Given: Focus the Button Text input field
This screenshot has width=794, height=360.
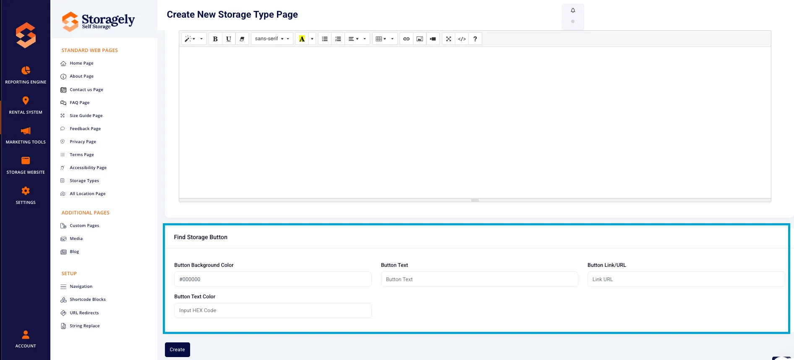Looking at the screenshot, I should 479,279.
